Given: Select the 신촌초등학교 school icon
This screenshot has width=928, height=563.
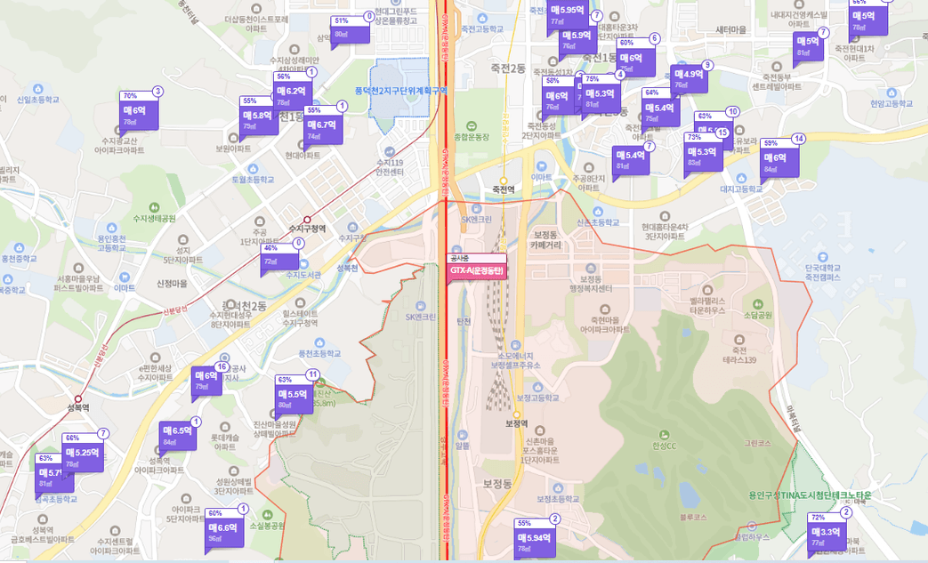Looking at the screenshot, I should click(598, 212).
